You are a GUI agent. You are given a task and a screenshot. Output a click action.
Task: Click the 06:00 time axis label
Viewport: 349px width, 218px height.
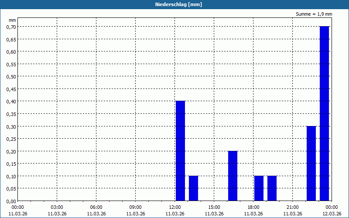(x=96, y=208)
